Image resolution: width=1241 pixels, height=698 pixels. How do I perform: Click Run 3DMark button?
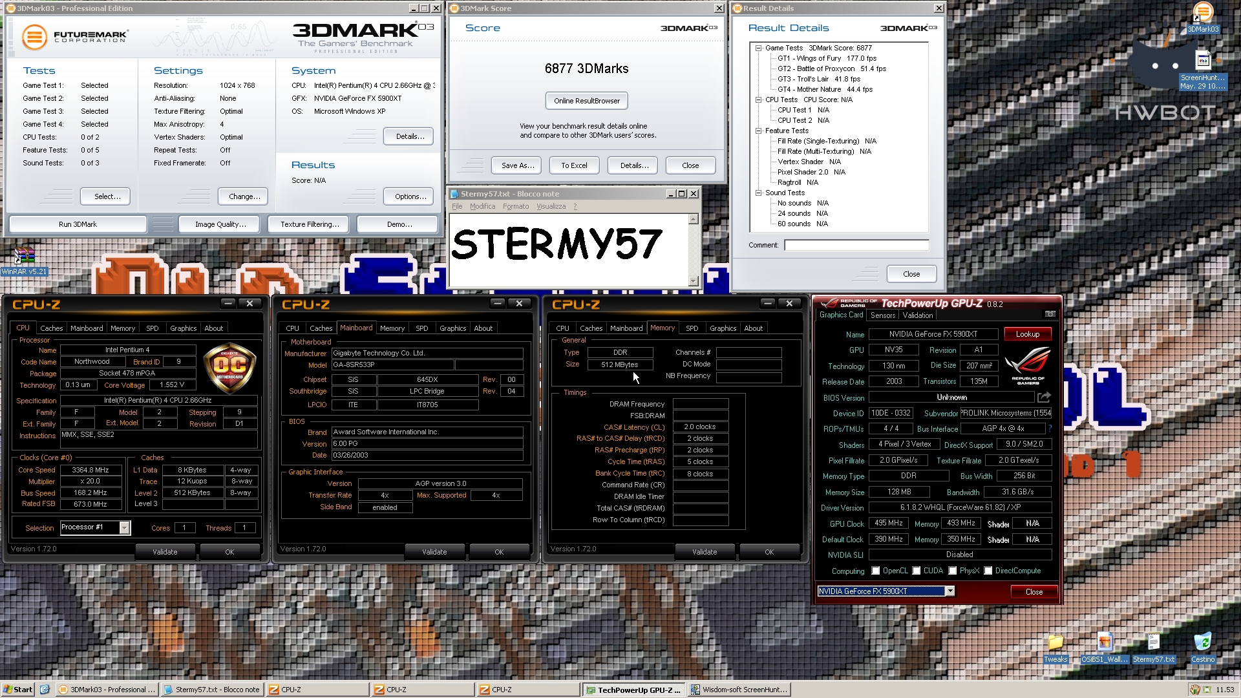(x=78, y=224)
